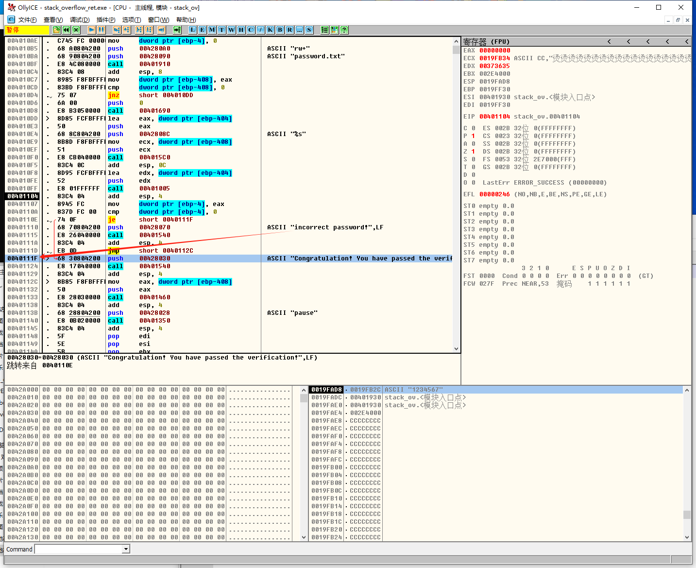696x568 pixels.
Task: Open the 插件(P) plugins menu
Action: click(106, 19)
